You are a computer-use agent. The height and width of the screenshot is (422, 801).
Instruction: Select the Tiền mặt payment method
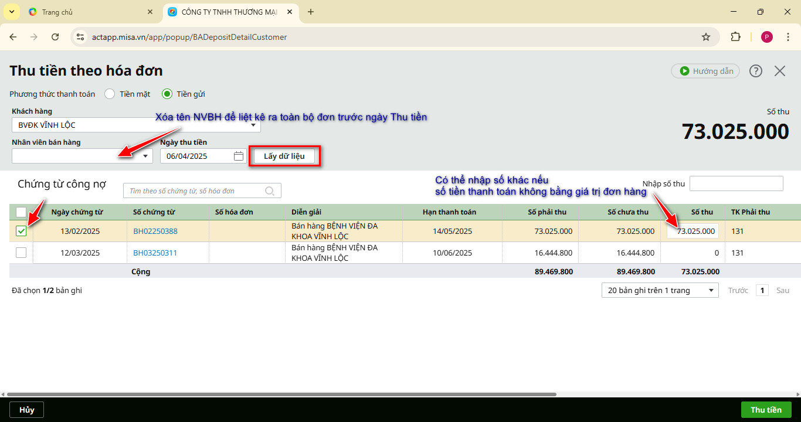click(x=110, y=94)
